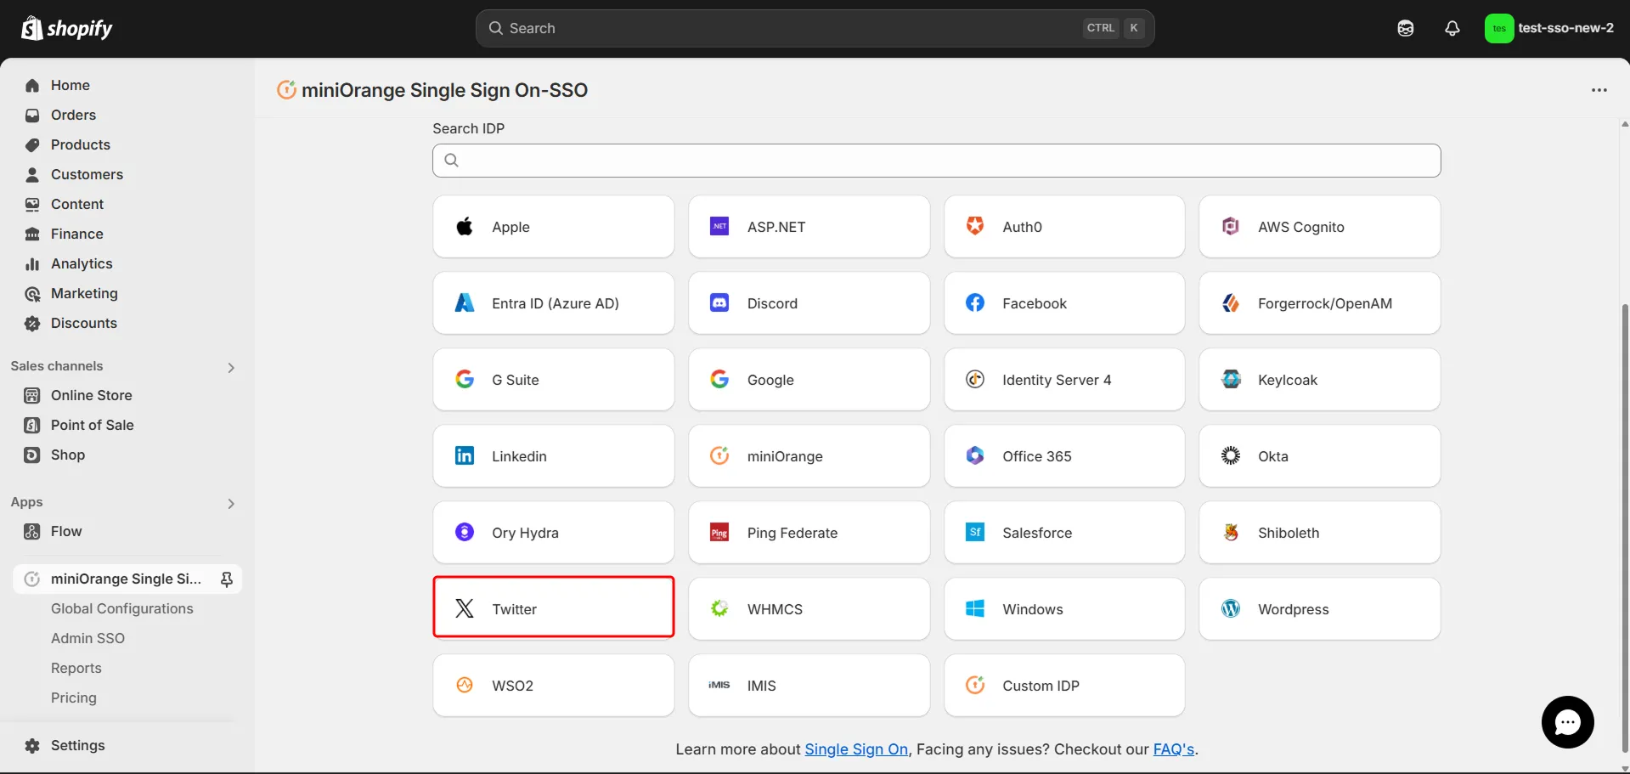The width and height of the screenshot is (1630, 774).
Task: Select the Twitter X provider
Action: [553, 607]
